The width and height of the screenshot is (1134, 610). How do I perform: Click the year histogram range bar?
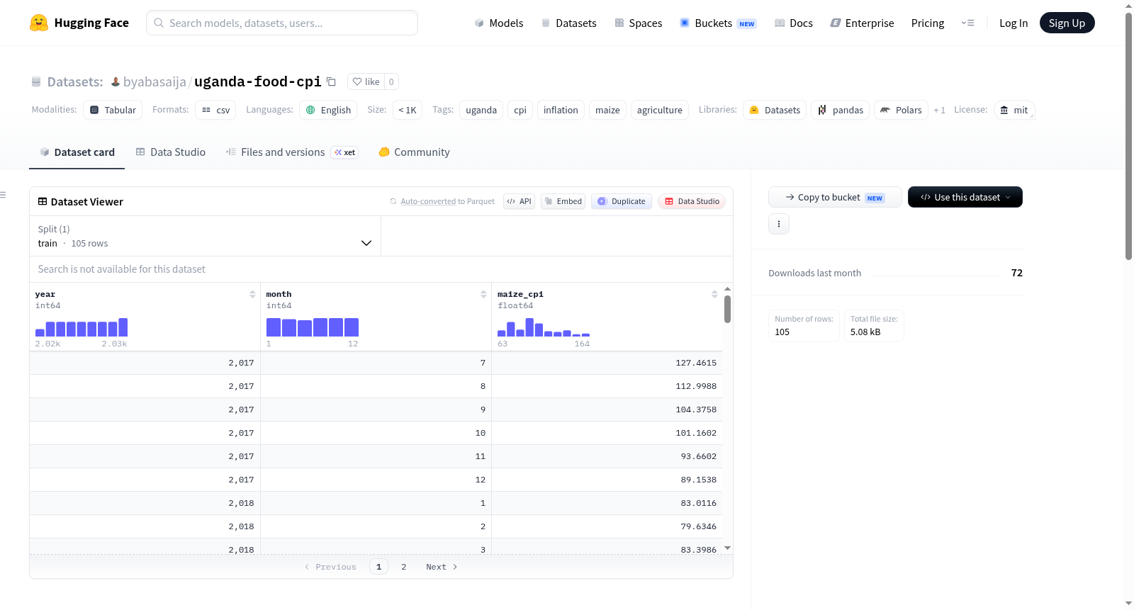click(x=82, y=327)
